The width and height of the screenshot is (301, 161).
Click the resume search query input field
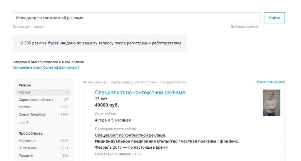pyautogui.click(x=137, y=18)
